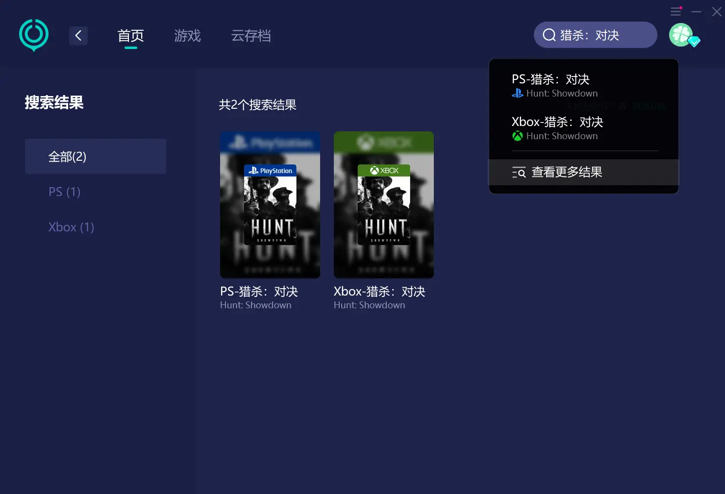Select Xbox-猎杀：对决 in the suggestion dropdown
The height and width of the screenshot is (494, 725).
(x=583, y=128)
